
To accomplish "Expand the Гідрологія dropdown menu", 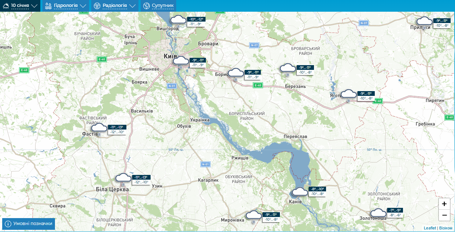I will pos(66,6).
